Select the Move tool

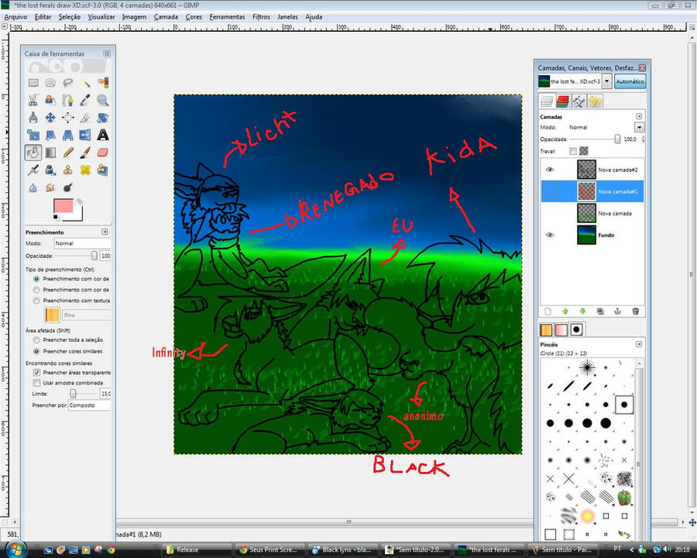(x=50, y=118)
